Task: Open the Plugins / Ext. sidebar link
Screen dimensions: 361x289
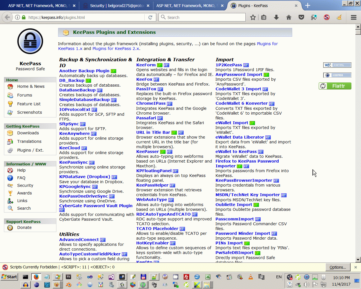Action: (30, 150)
